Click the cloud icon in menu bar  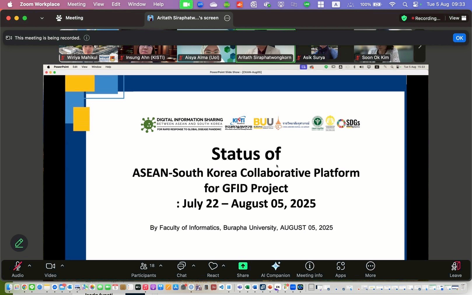click(x=214, y=4)
